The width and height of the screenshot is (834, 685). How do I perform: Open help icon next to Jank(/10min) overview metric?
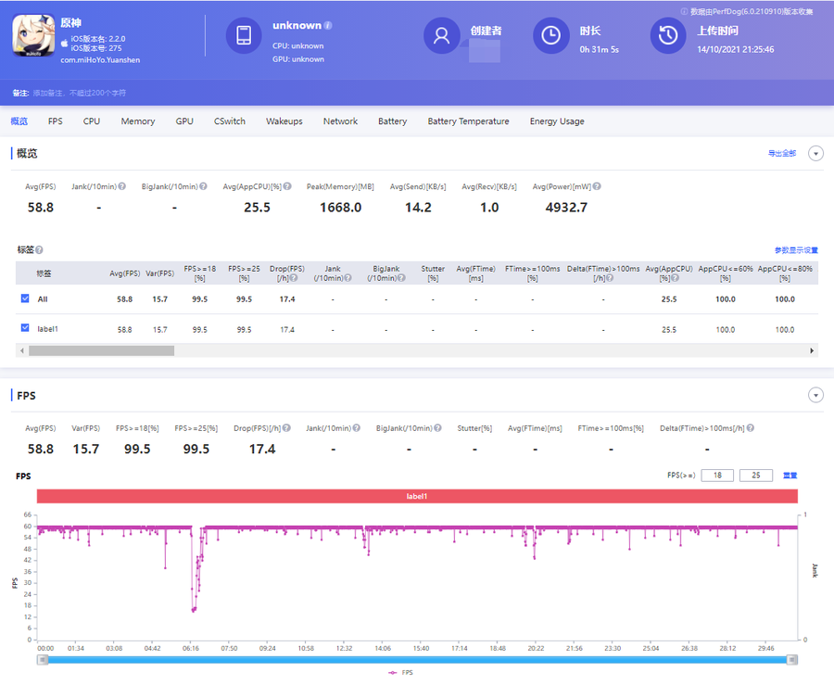tap(121, 186)
